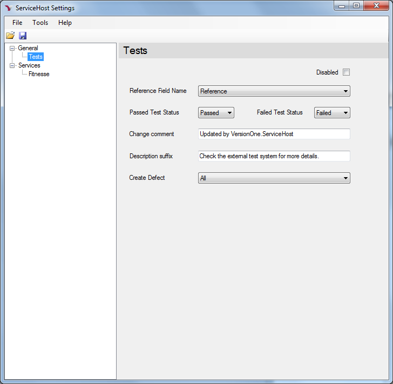393x384 pixels.
Task: Click the Reference Field Name label
Action: pos(158,91)
